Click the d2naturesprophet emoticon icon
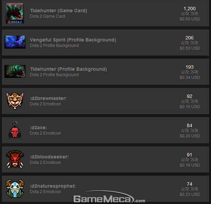The width and height of the screenshot is (211, 204). point(15,189)
